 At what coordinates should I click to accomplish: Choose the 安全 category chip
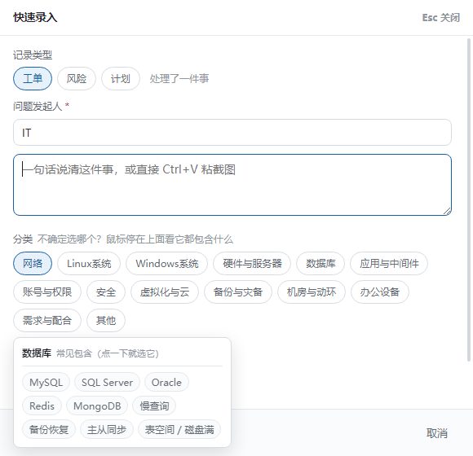click(106, 292)
